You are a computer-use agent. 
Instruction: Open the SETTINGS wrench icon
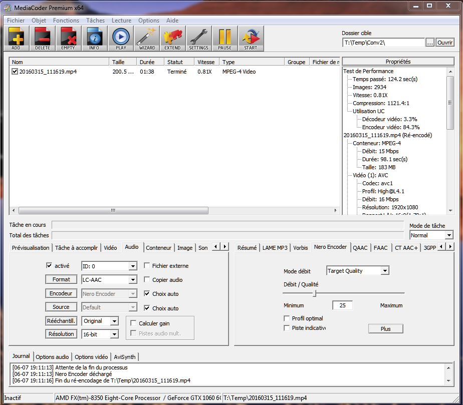pyautogui.click(x=199, y=39)
